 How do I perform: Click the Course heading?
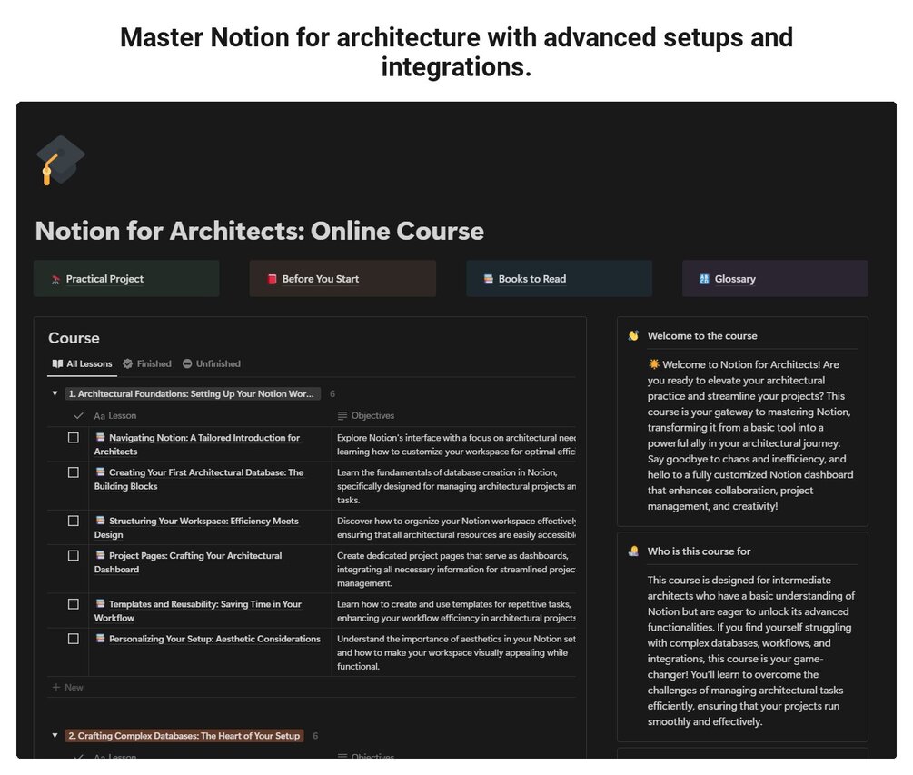point(74,338)
